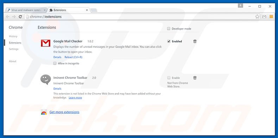The image size is (278, 138).
Task: Open the user profile avatar button
Action: (240, 6)
